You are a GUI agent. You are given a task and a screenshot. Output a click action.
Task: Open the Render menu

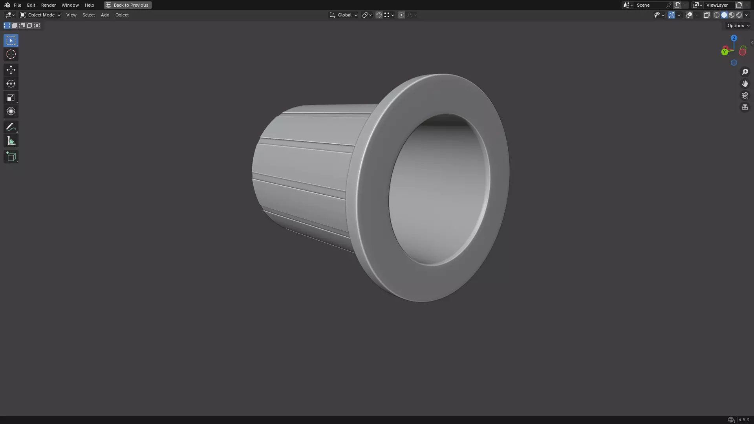pos(48,5)
